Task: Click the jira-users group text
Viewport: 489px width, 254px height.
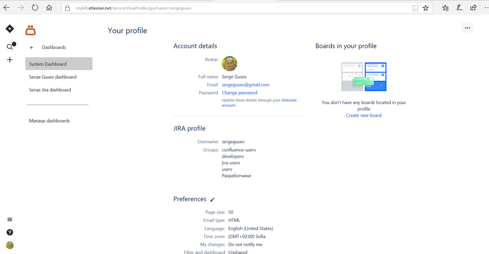Action: click(231, 163)
